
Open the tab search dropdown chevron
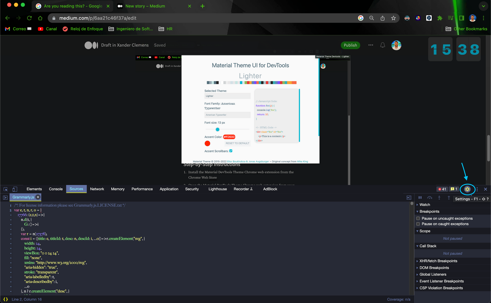pos(483,6)
